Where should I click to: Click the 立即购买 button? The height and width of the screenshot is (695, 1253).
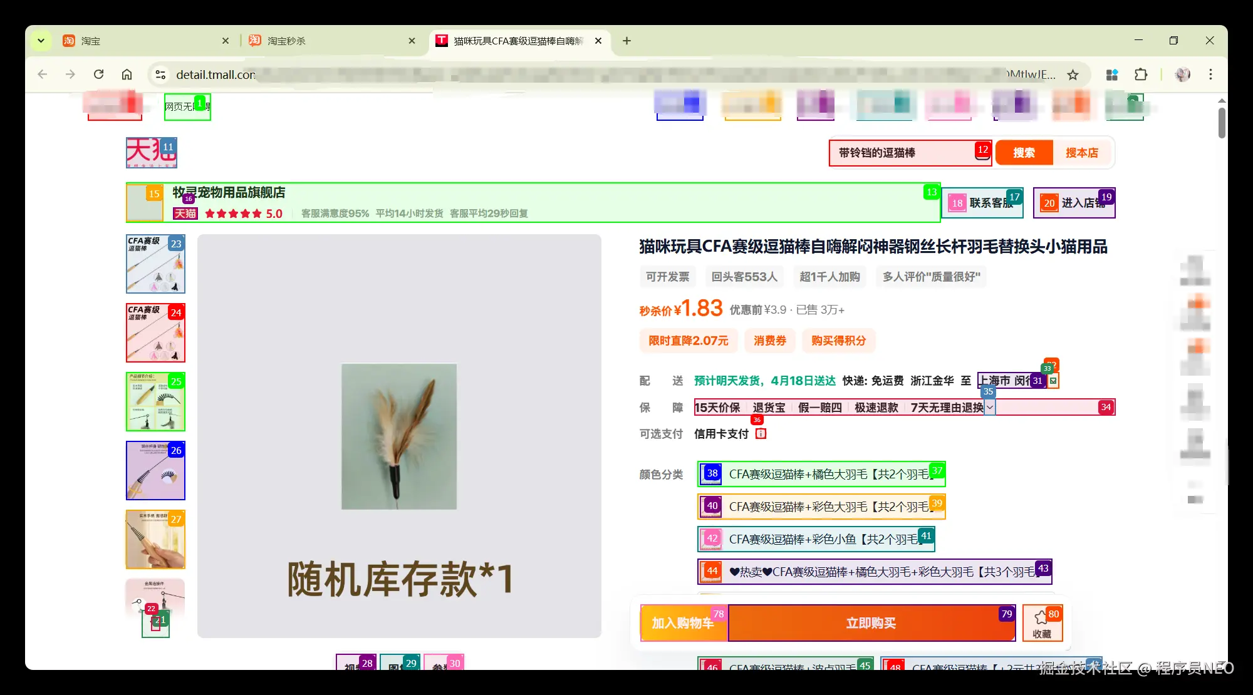point(871,623)
